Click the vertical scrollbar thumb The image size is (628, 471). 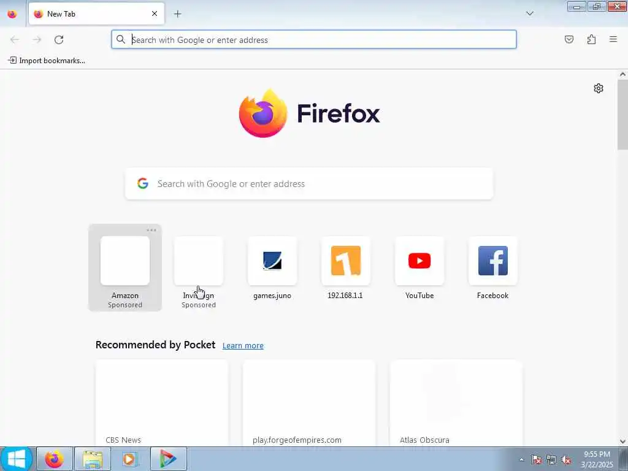[x=622, y=115]
